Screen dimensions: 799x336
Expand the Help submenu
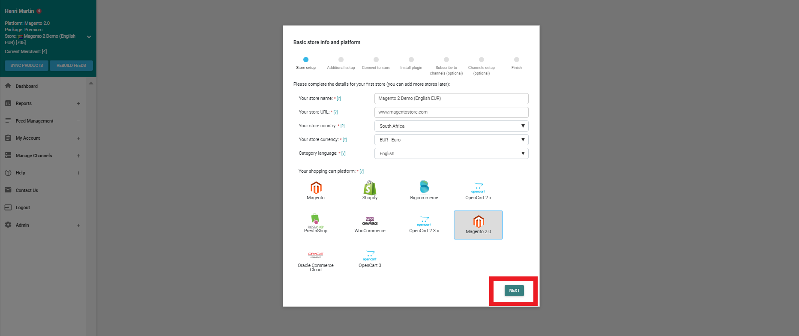[78, 173]
